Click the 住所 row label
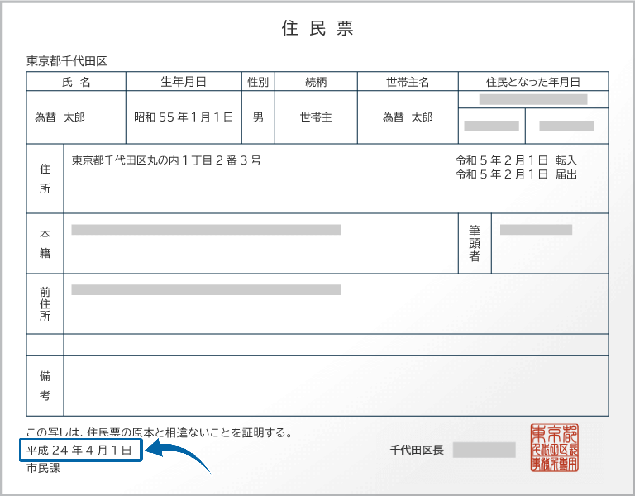 pos(45,179)
